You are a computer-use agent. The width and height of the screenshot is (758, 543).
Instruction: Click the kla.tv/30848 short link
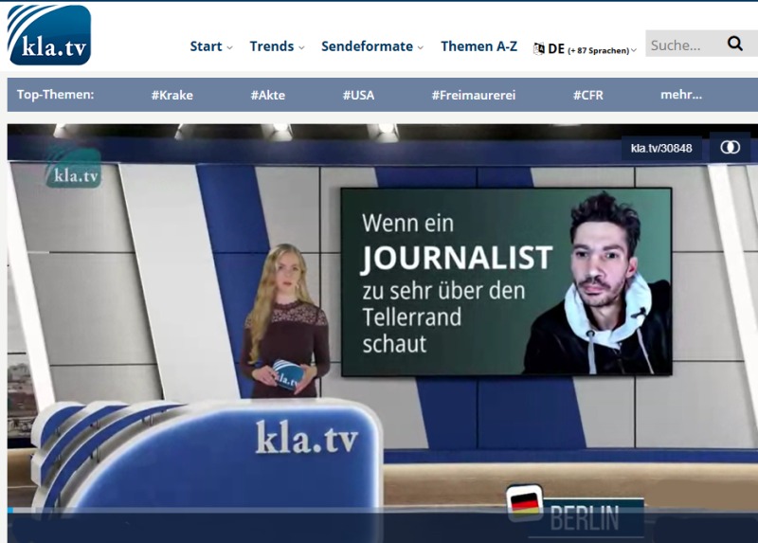click(661, 148)
